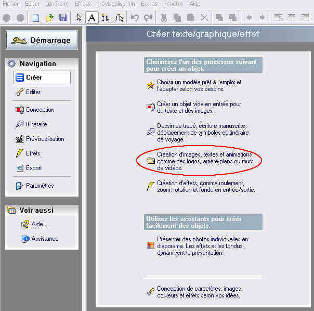314x311 pixels.
Task: Click the Voir aussi panel header
Action: [x=42, y=210]
